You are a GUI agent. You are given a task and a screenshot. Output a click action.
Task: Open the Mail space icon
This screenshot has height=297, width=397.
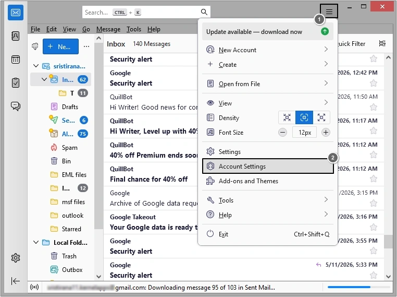tap(16, 12)
